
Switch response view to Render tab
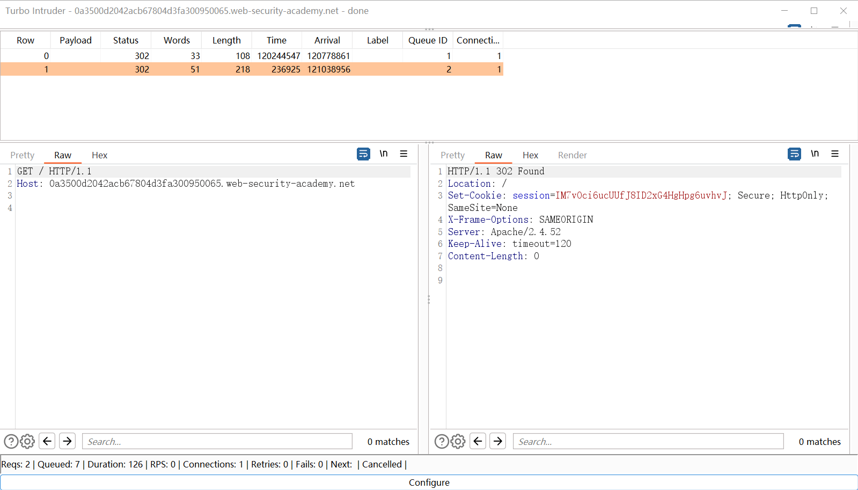tap(572, 155)
